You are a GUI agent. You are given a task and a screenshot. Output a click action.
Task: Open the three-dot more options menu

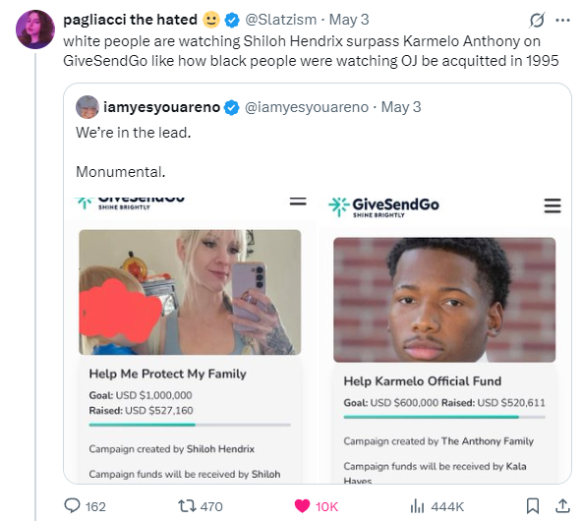click(562, 20)
